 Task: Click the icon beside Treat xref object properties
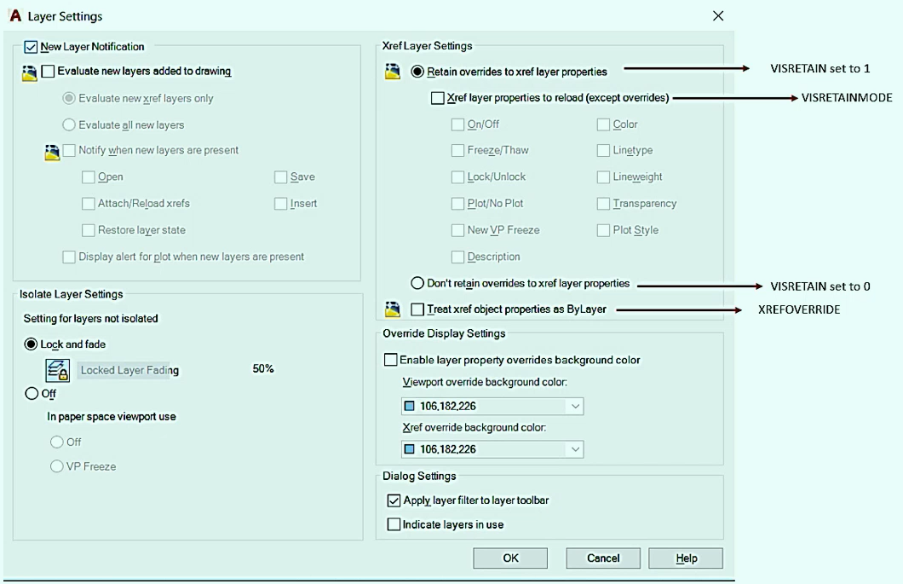point(394,309)
